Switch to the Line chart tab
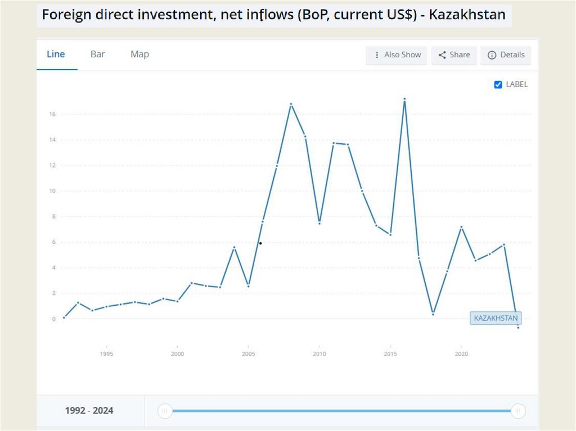The image size is (576, 431). (x=56, y=55)
